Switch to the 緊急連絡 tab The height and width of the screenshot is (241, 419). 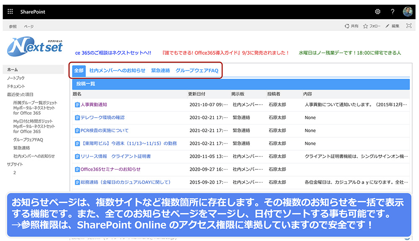tap(160, 70)
